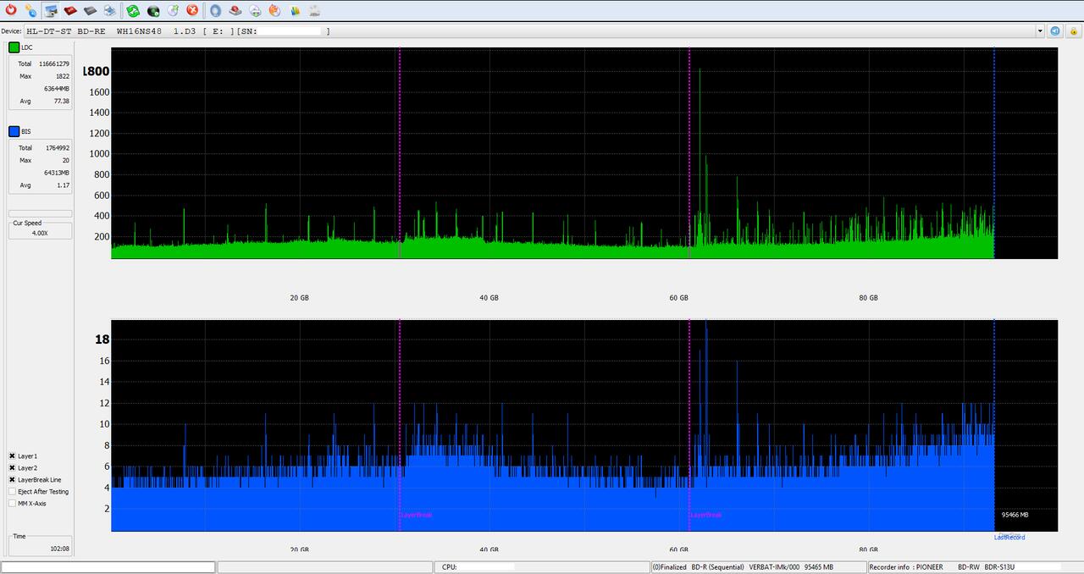The image size is (1084, 574).
Task: Click the BIS size value 64313MB
Action: tap(57, 173)
